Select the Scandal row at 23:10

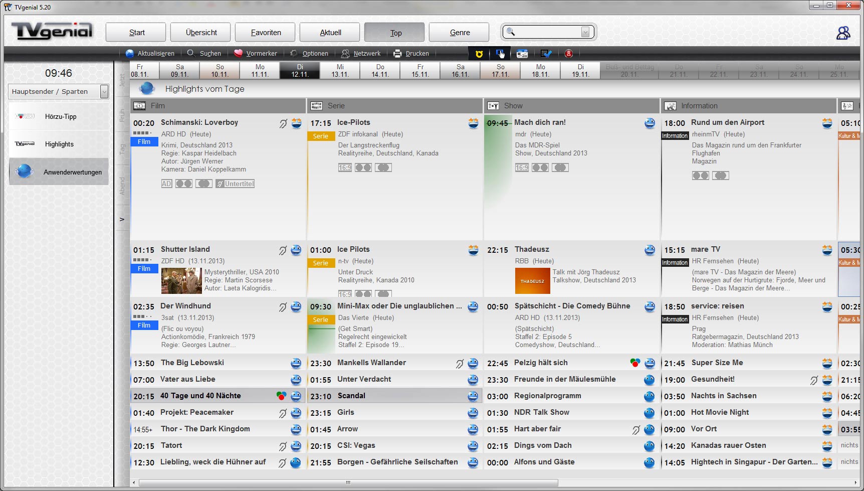pyautogui.click(x=394, y=396)
